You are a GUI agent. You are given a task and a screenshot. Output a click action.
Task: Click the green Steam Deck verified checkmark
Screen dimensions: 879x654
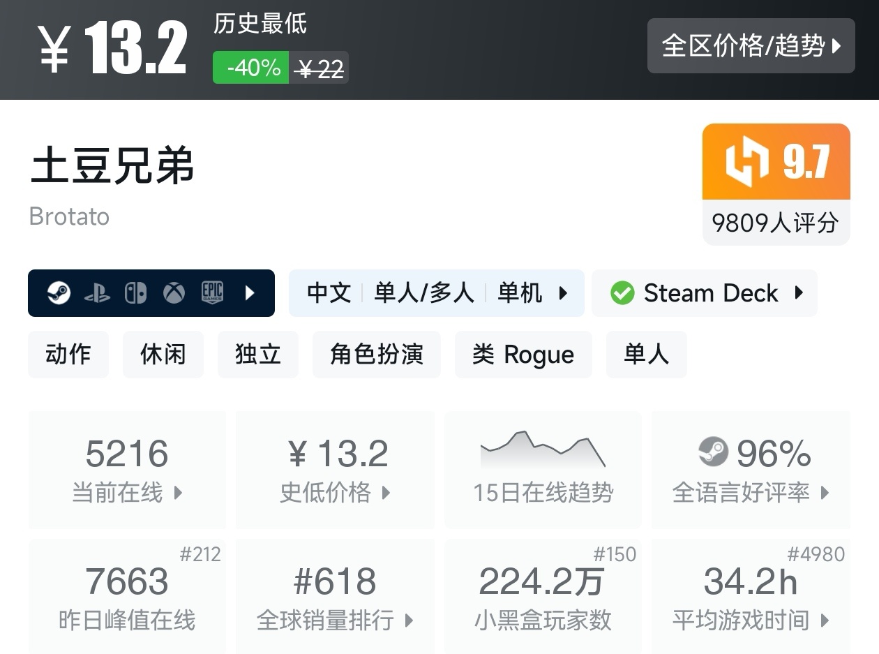tap(622, 293)
